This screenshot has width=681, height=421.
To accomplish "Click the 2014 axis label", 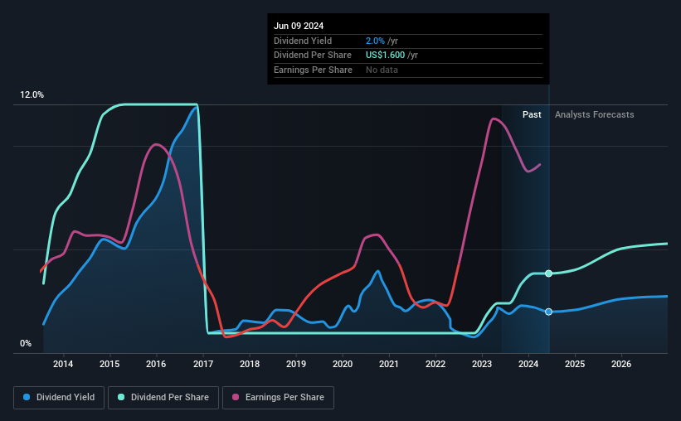I will pyautogui.click(x=63, y=364).
